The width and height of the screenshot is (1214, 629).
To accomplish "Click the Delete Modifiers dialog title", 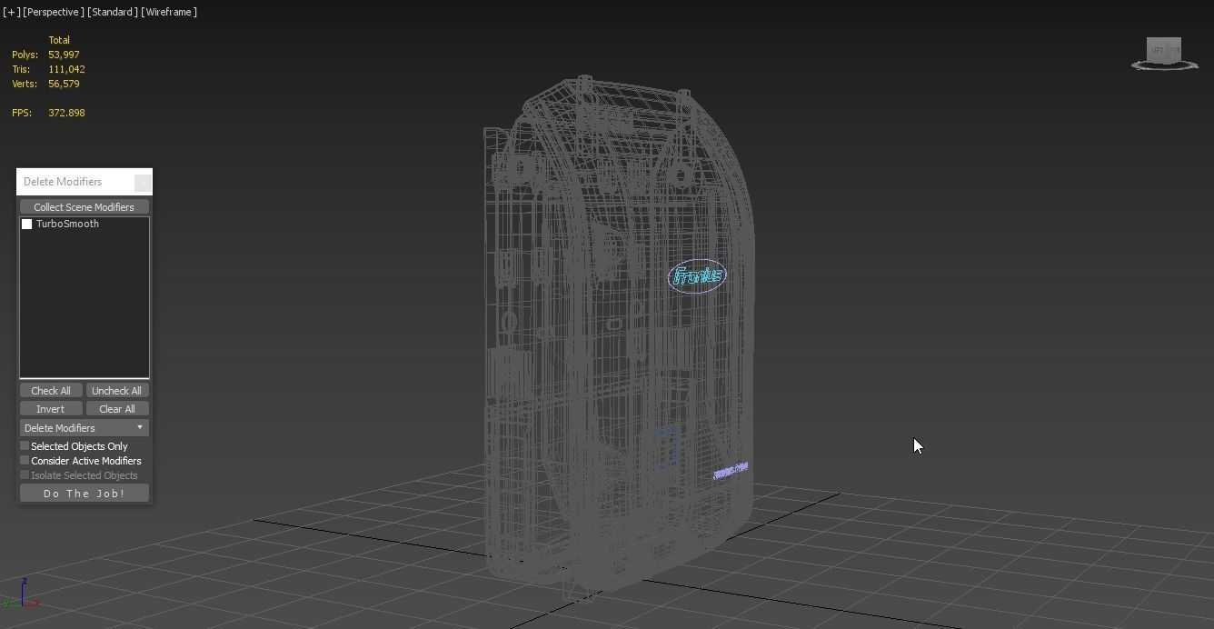I will [x=63, y=182].
